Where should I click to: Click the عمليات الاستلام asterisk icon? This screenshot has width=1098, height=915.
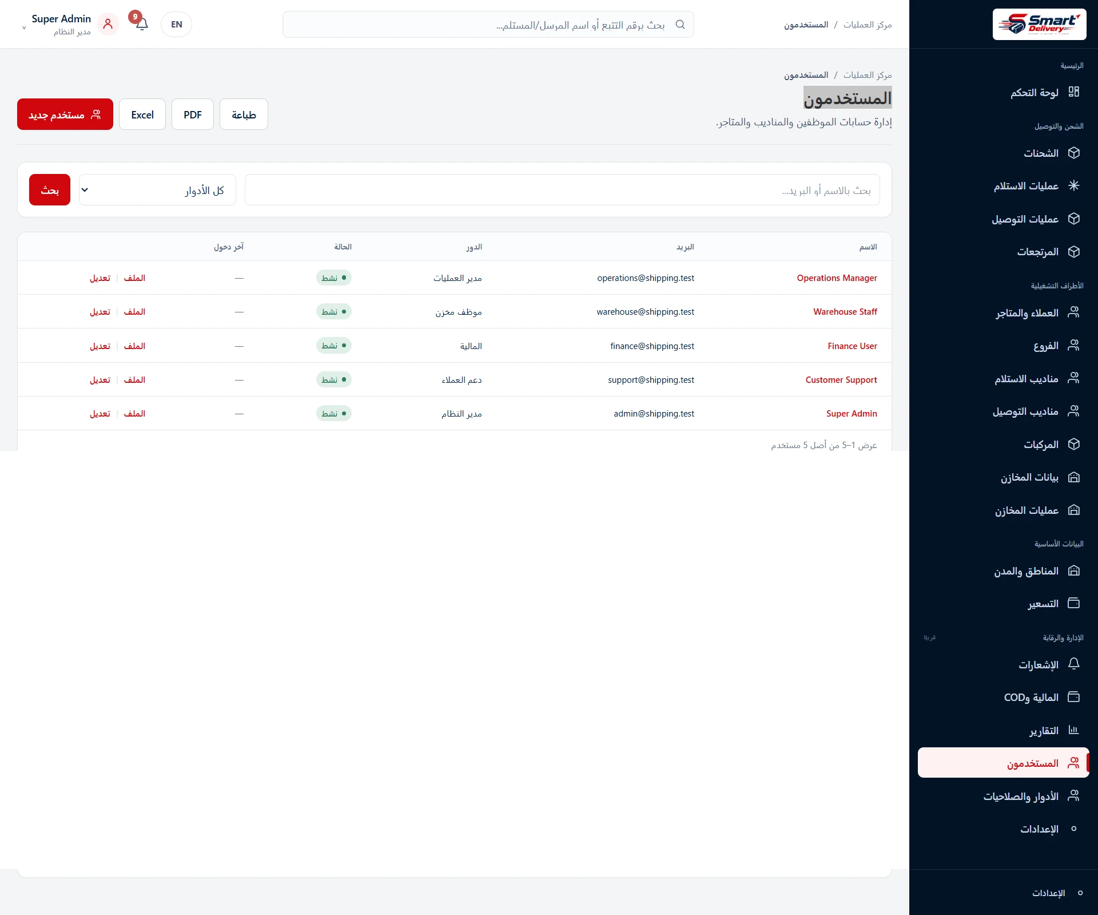point(1073,185)
